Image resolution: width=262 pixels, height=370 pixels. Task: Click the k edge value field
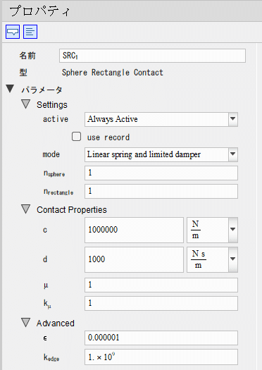coord(161,357)
